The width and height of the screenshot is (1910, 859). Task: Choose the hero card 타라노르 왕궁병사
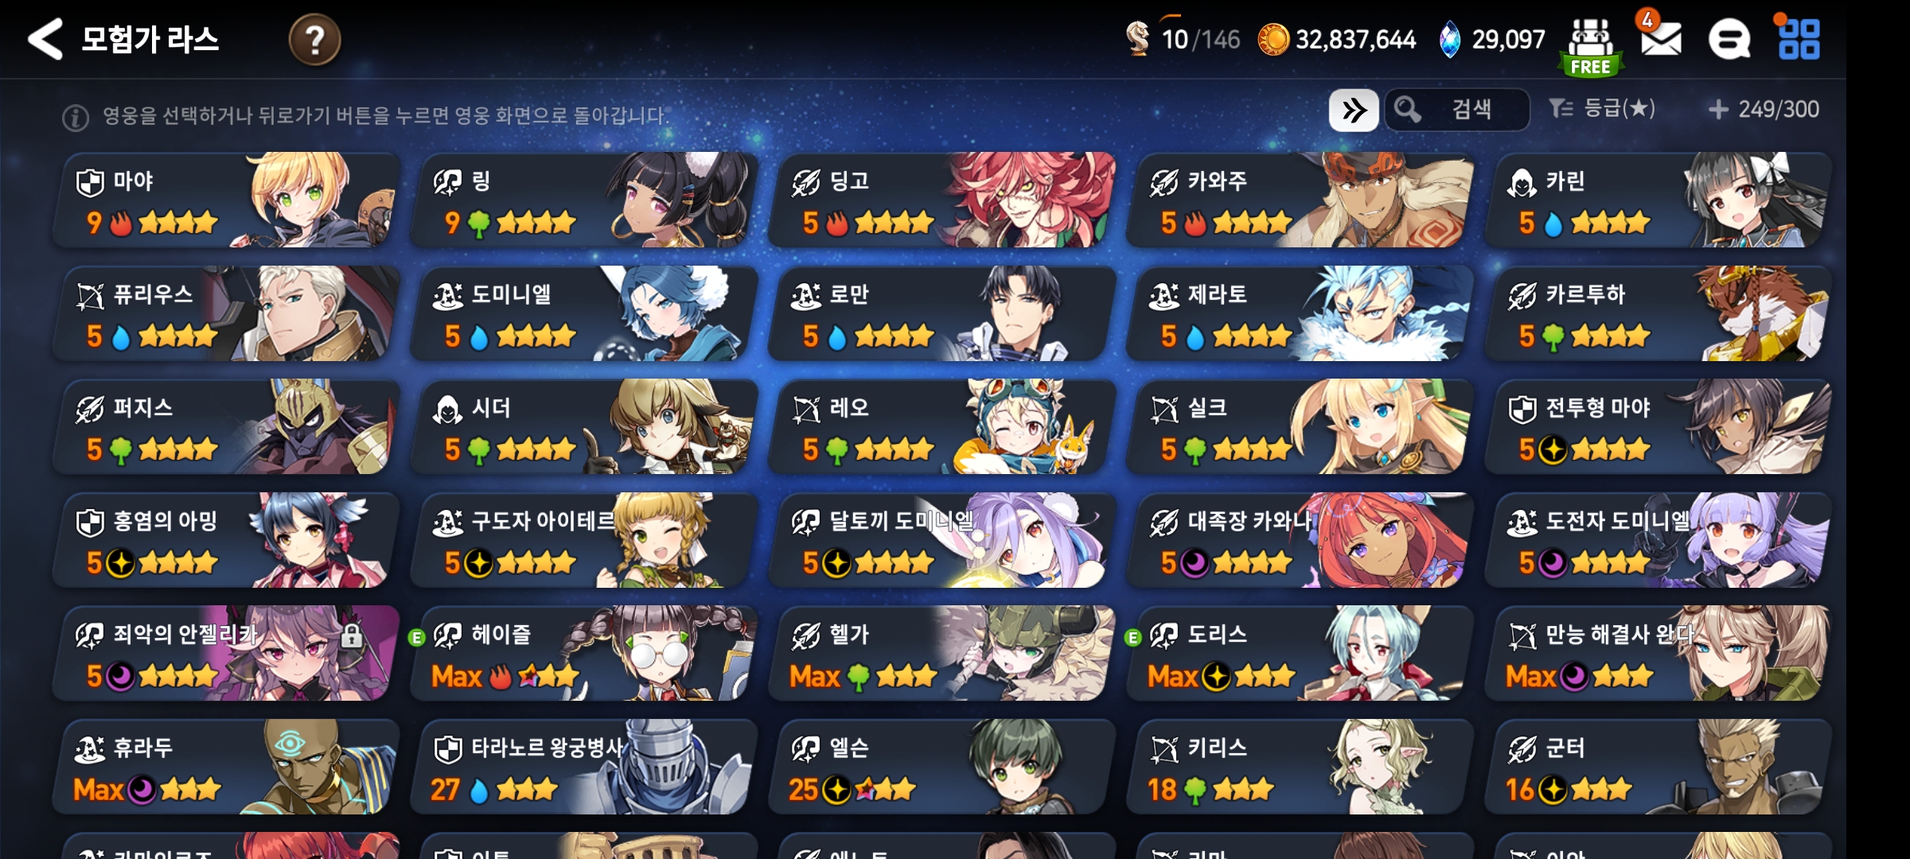[585, 767]
